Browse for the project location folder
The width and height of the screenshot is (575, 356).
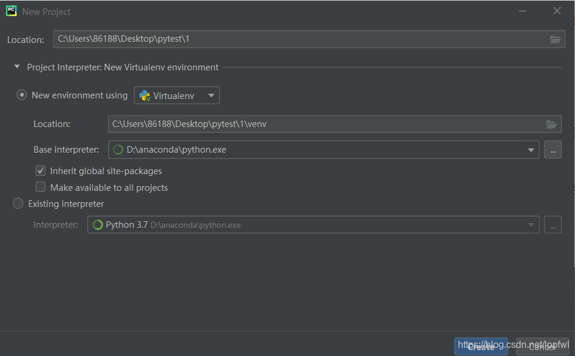click(555, 39)
